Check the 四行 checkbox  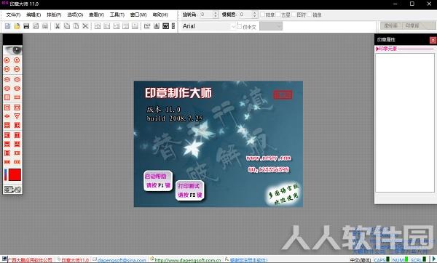tap(294, 15)
